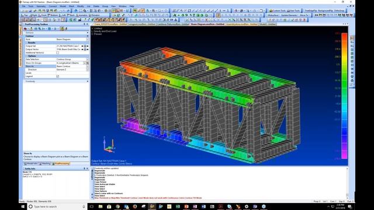This screenshot has height=210, width=374.
Task: Open the File menu
Action: (x=23, y=6)
